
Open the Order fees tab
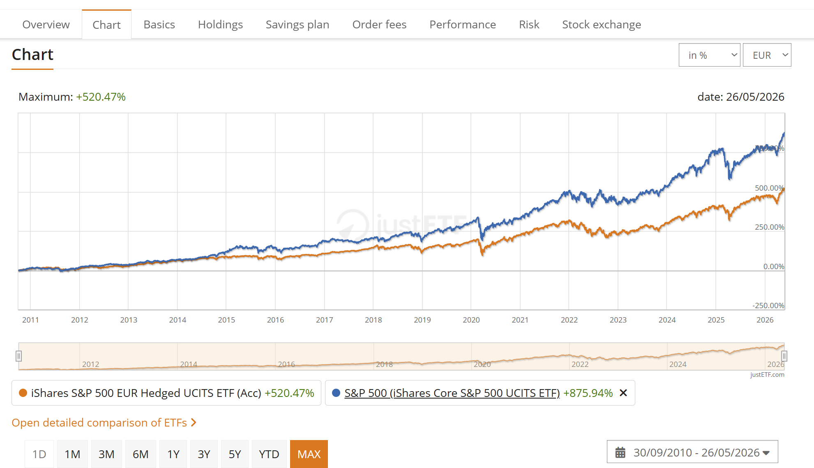[x=379, y=25]
